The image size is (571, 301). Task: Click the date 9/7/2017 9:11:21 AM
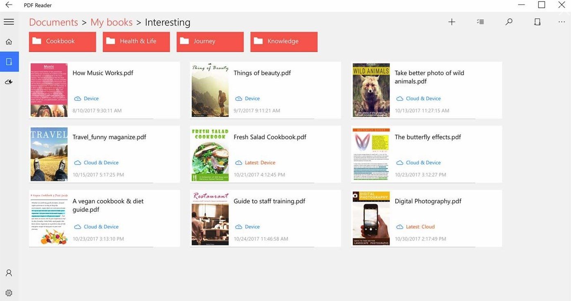(257, 111)
